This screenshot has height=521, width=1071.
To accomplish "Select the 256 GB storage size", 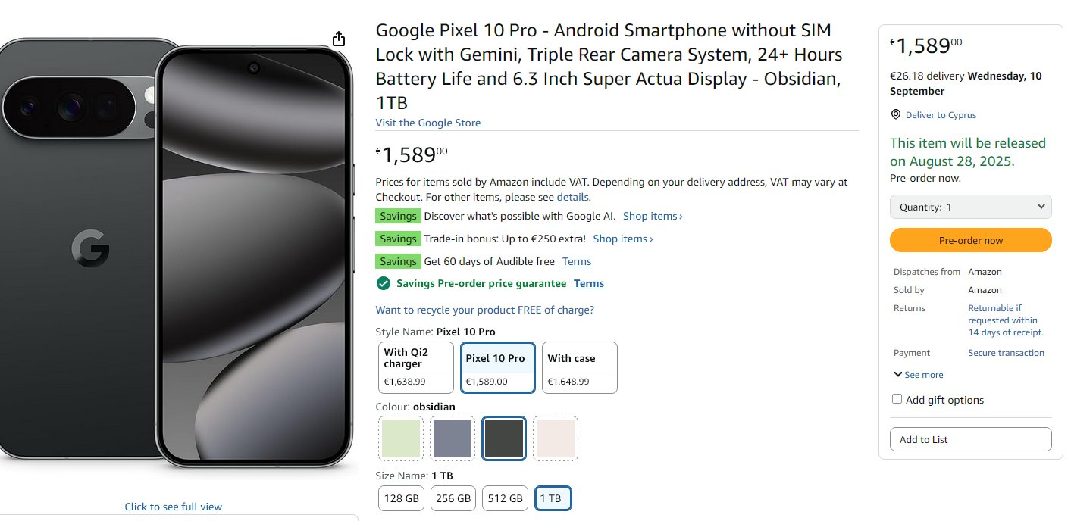I will tap(453, 498).
